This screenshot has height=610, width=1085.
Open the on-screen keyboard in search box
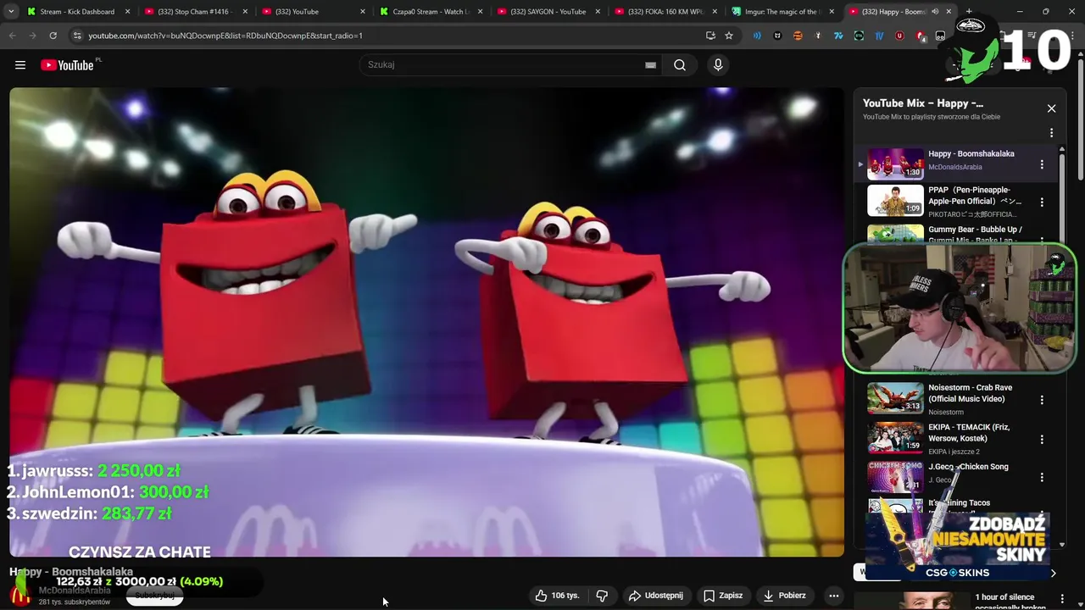coord(650,65)
